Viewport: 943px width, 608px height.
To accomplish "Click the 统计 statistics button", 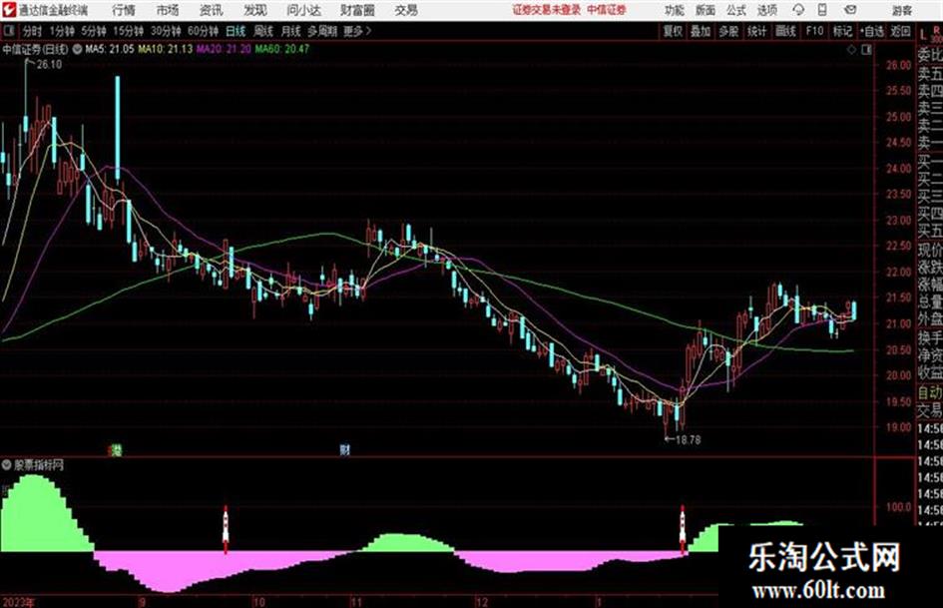I will coord(756,31).
